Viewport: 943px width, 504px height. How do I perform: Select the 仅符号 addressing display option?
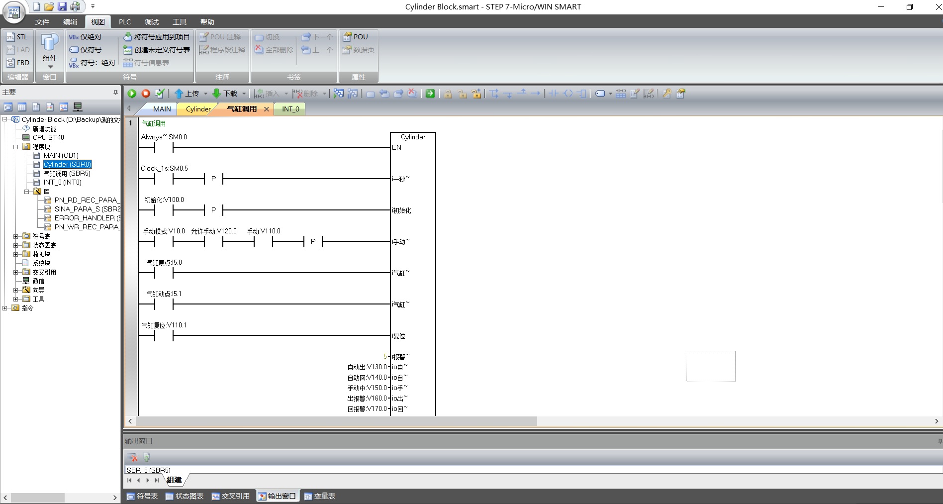click(x=85, y=50)
